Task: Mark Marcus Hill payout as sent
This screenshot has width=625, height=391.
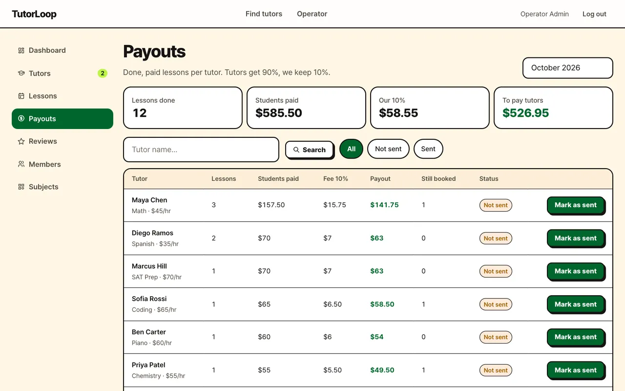Action: click(576, 271)
